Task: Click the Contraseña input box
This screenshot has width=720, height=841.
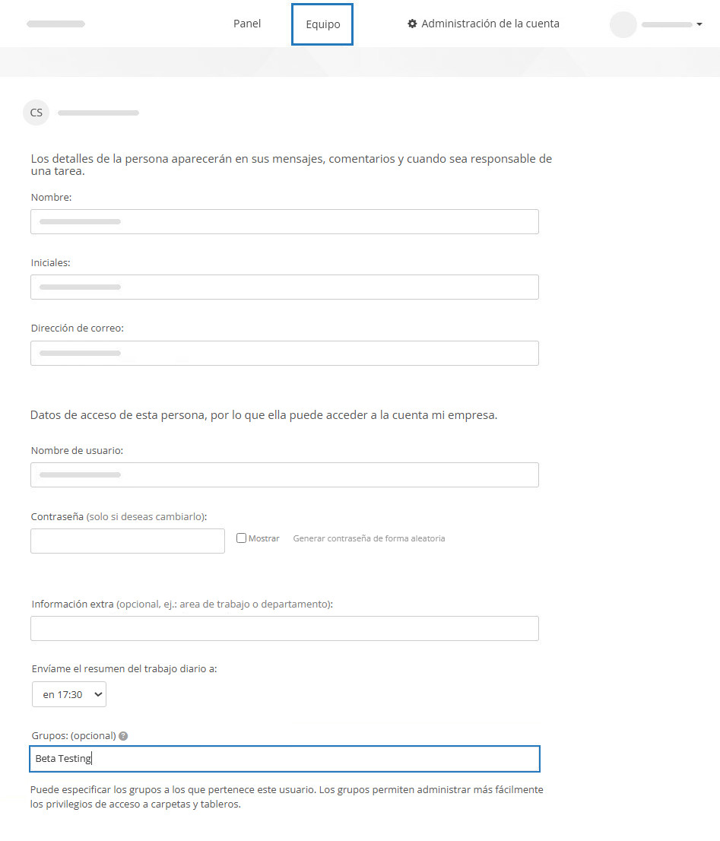Action: [127, 541]
